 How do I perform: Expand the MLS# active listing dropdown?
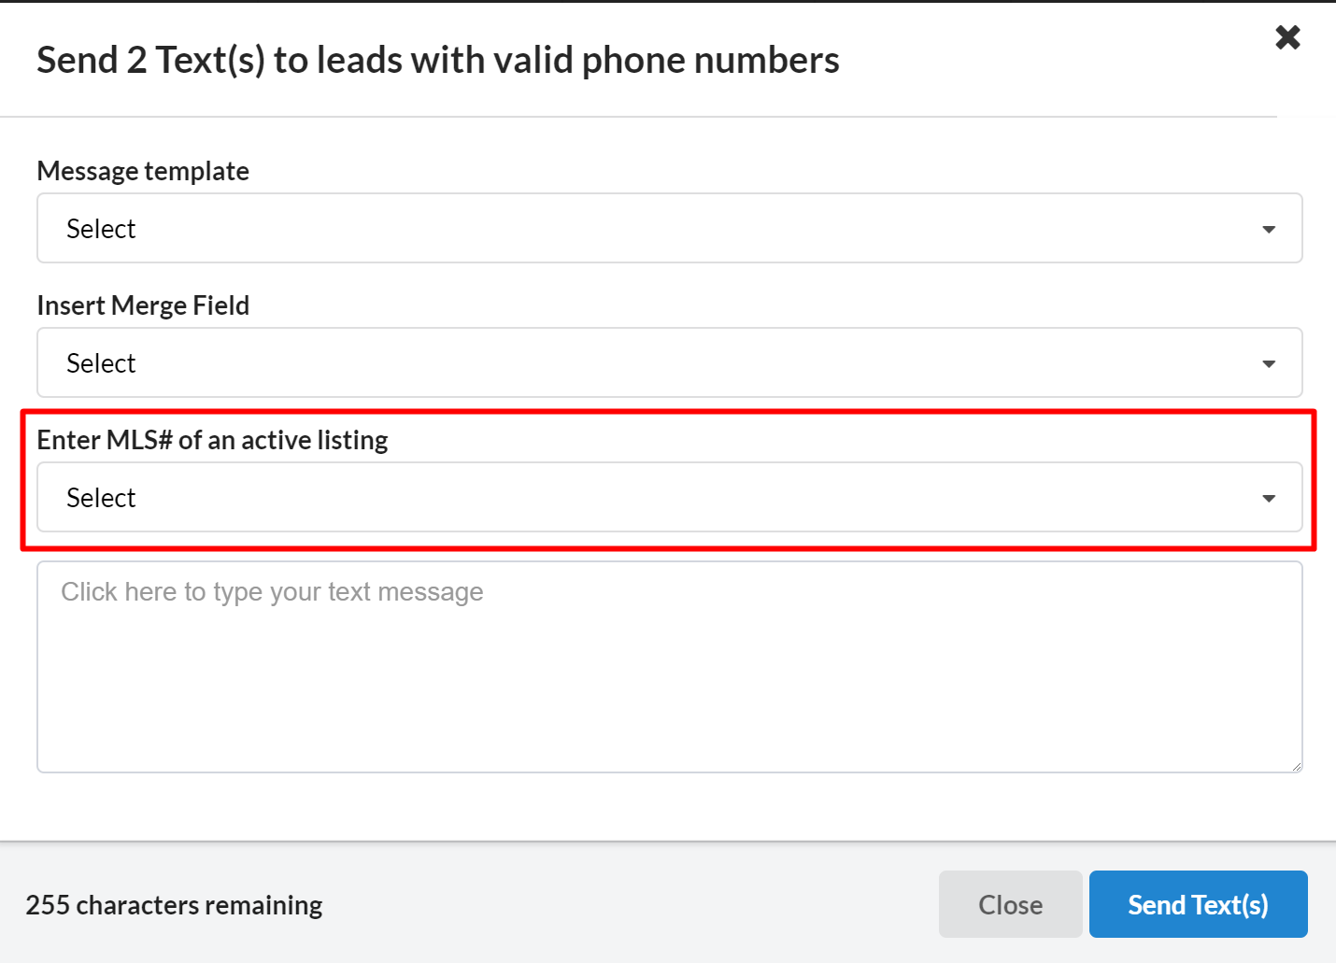pos(669,497)
